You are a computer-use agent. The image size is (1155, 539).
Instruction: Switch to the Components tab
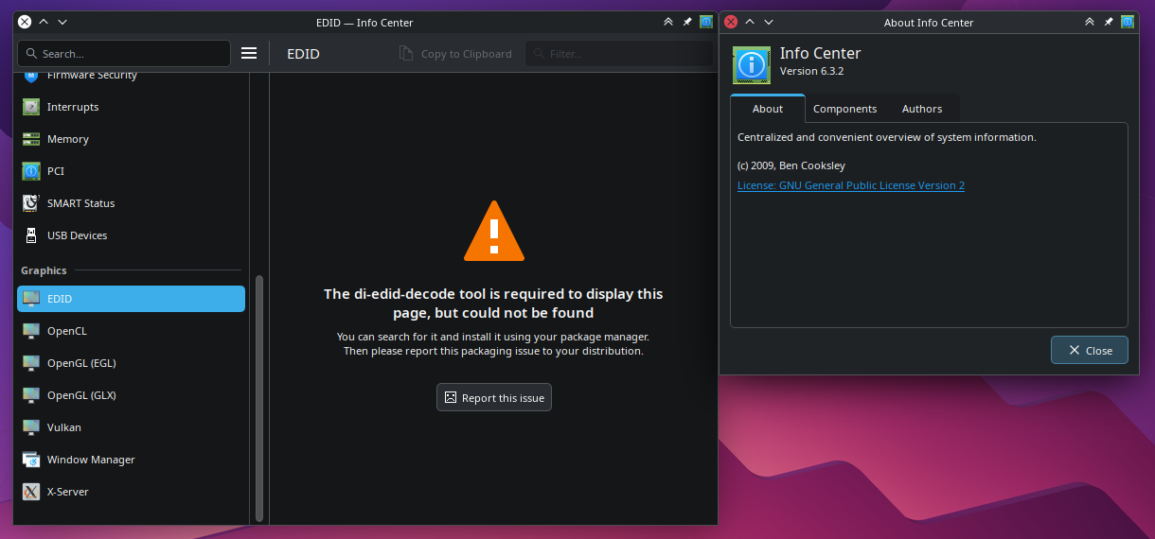844,109
